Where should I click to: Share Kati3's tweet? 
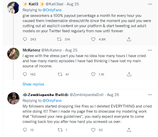[129, 39]
